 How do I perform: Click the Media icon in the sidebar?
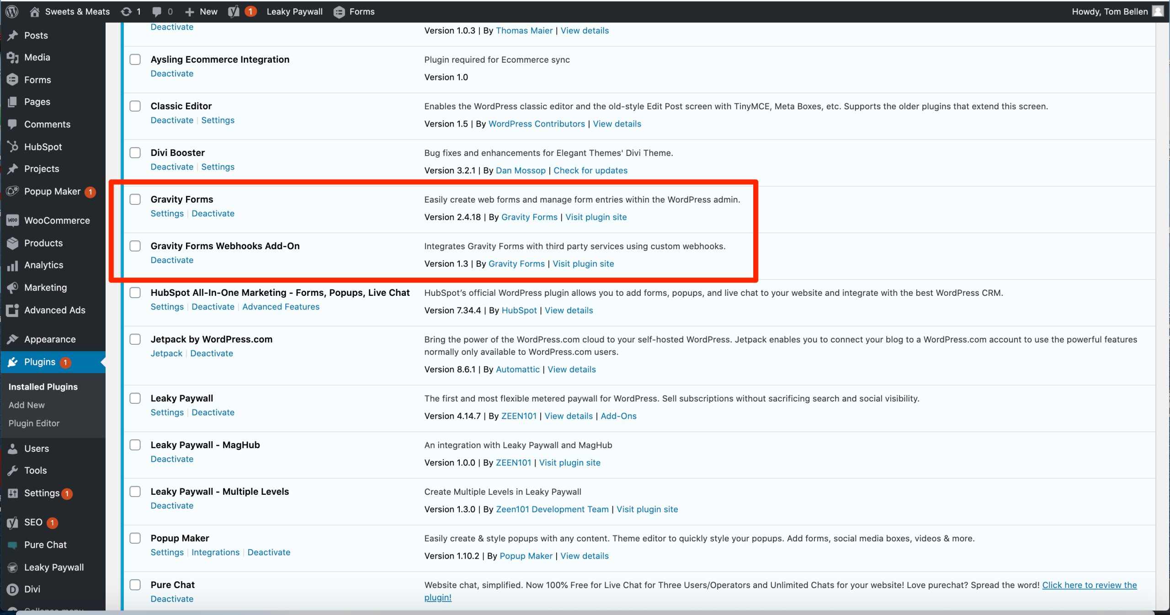13,57
